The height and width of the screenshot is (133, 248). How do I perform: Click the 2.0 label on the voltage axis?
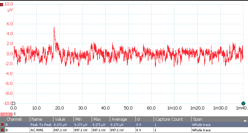[x=10, y=44]
